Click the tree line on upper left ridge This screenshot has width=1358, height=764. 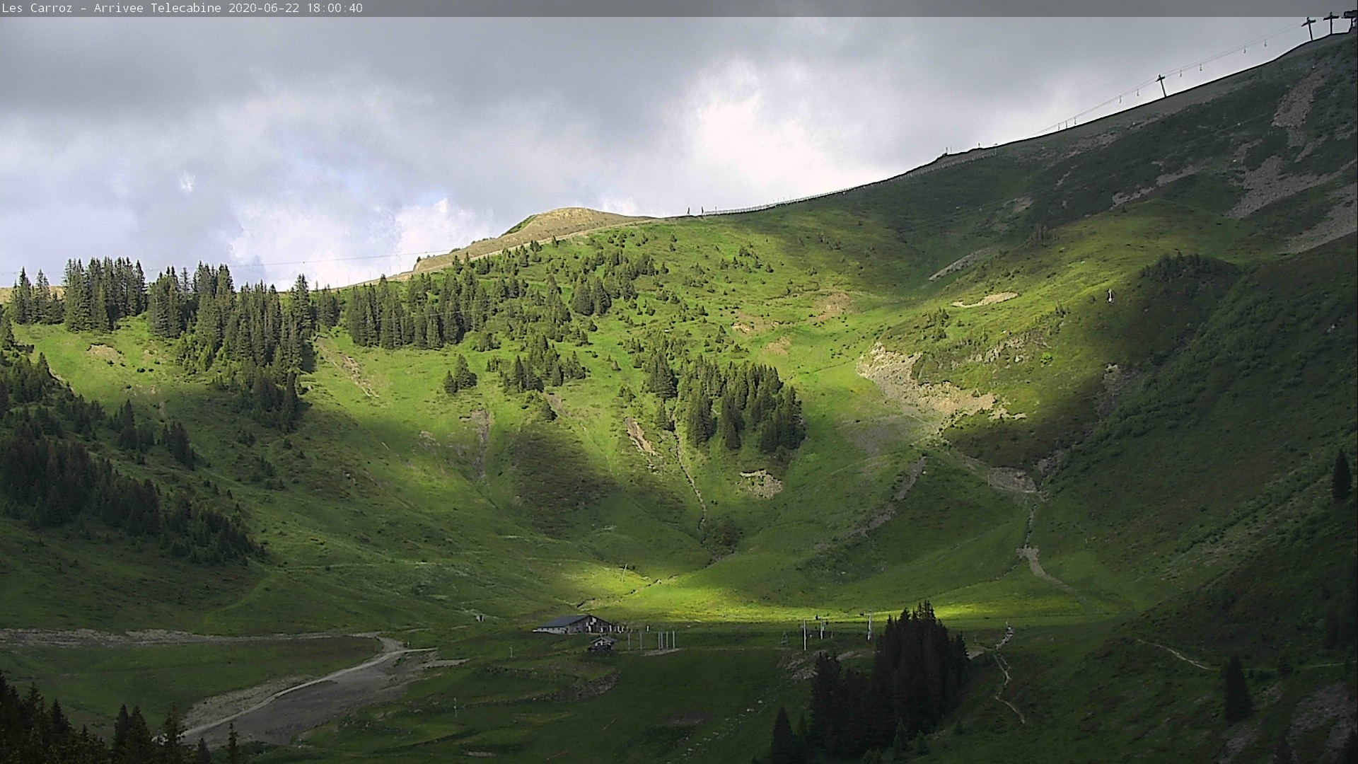coord(106,294)
